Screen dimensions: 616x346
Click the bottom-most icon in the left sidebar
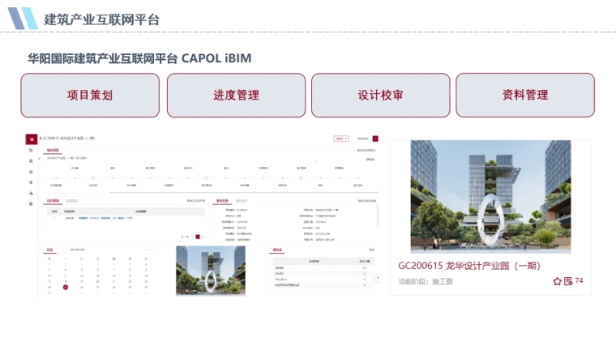pyautogui.click(x=31, y=203)
